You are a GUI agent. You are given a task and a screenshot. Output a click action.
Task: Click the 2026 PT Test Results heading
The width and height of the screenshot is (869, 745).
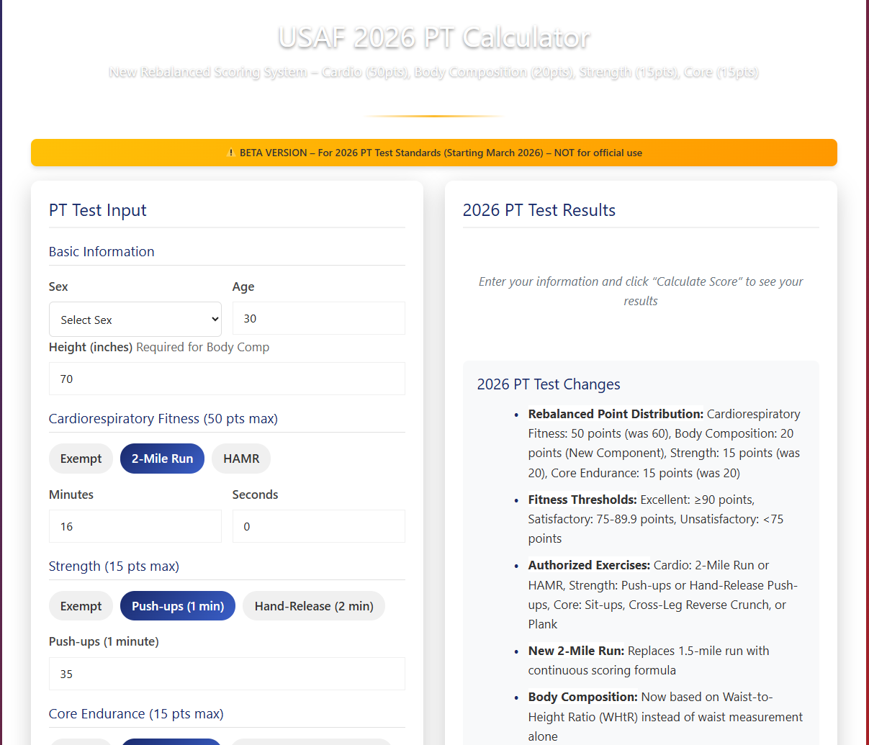[x=539, y=210]
